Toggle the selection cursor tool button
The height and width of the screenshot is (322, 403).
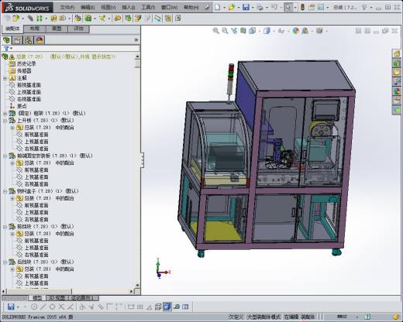[x=288, y=7]
